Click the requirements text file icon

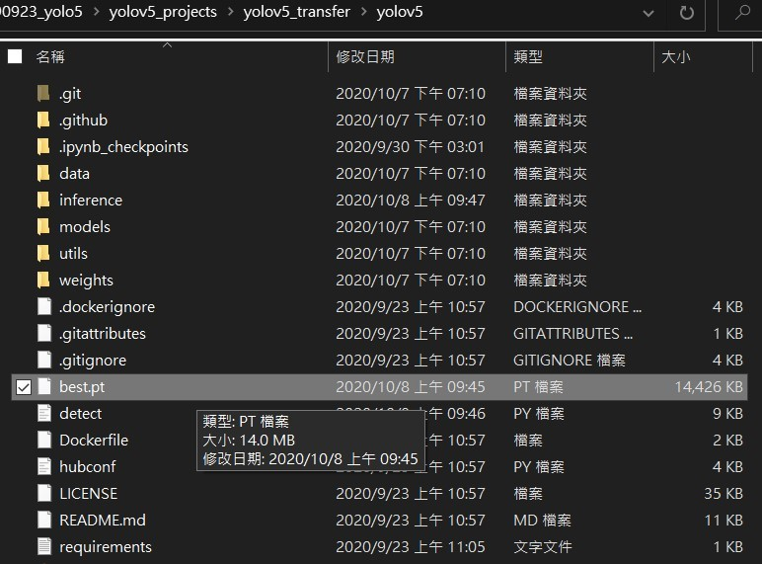(x=44, y=546)
